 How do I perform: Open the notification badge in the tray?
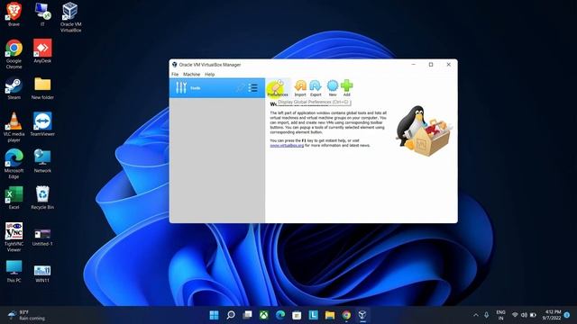click(567, 315)
